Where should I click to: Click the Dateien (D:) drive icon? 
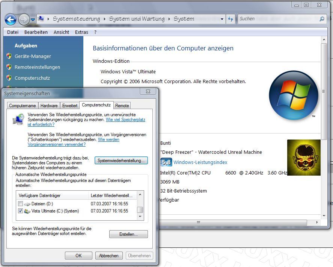27,204
